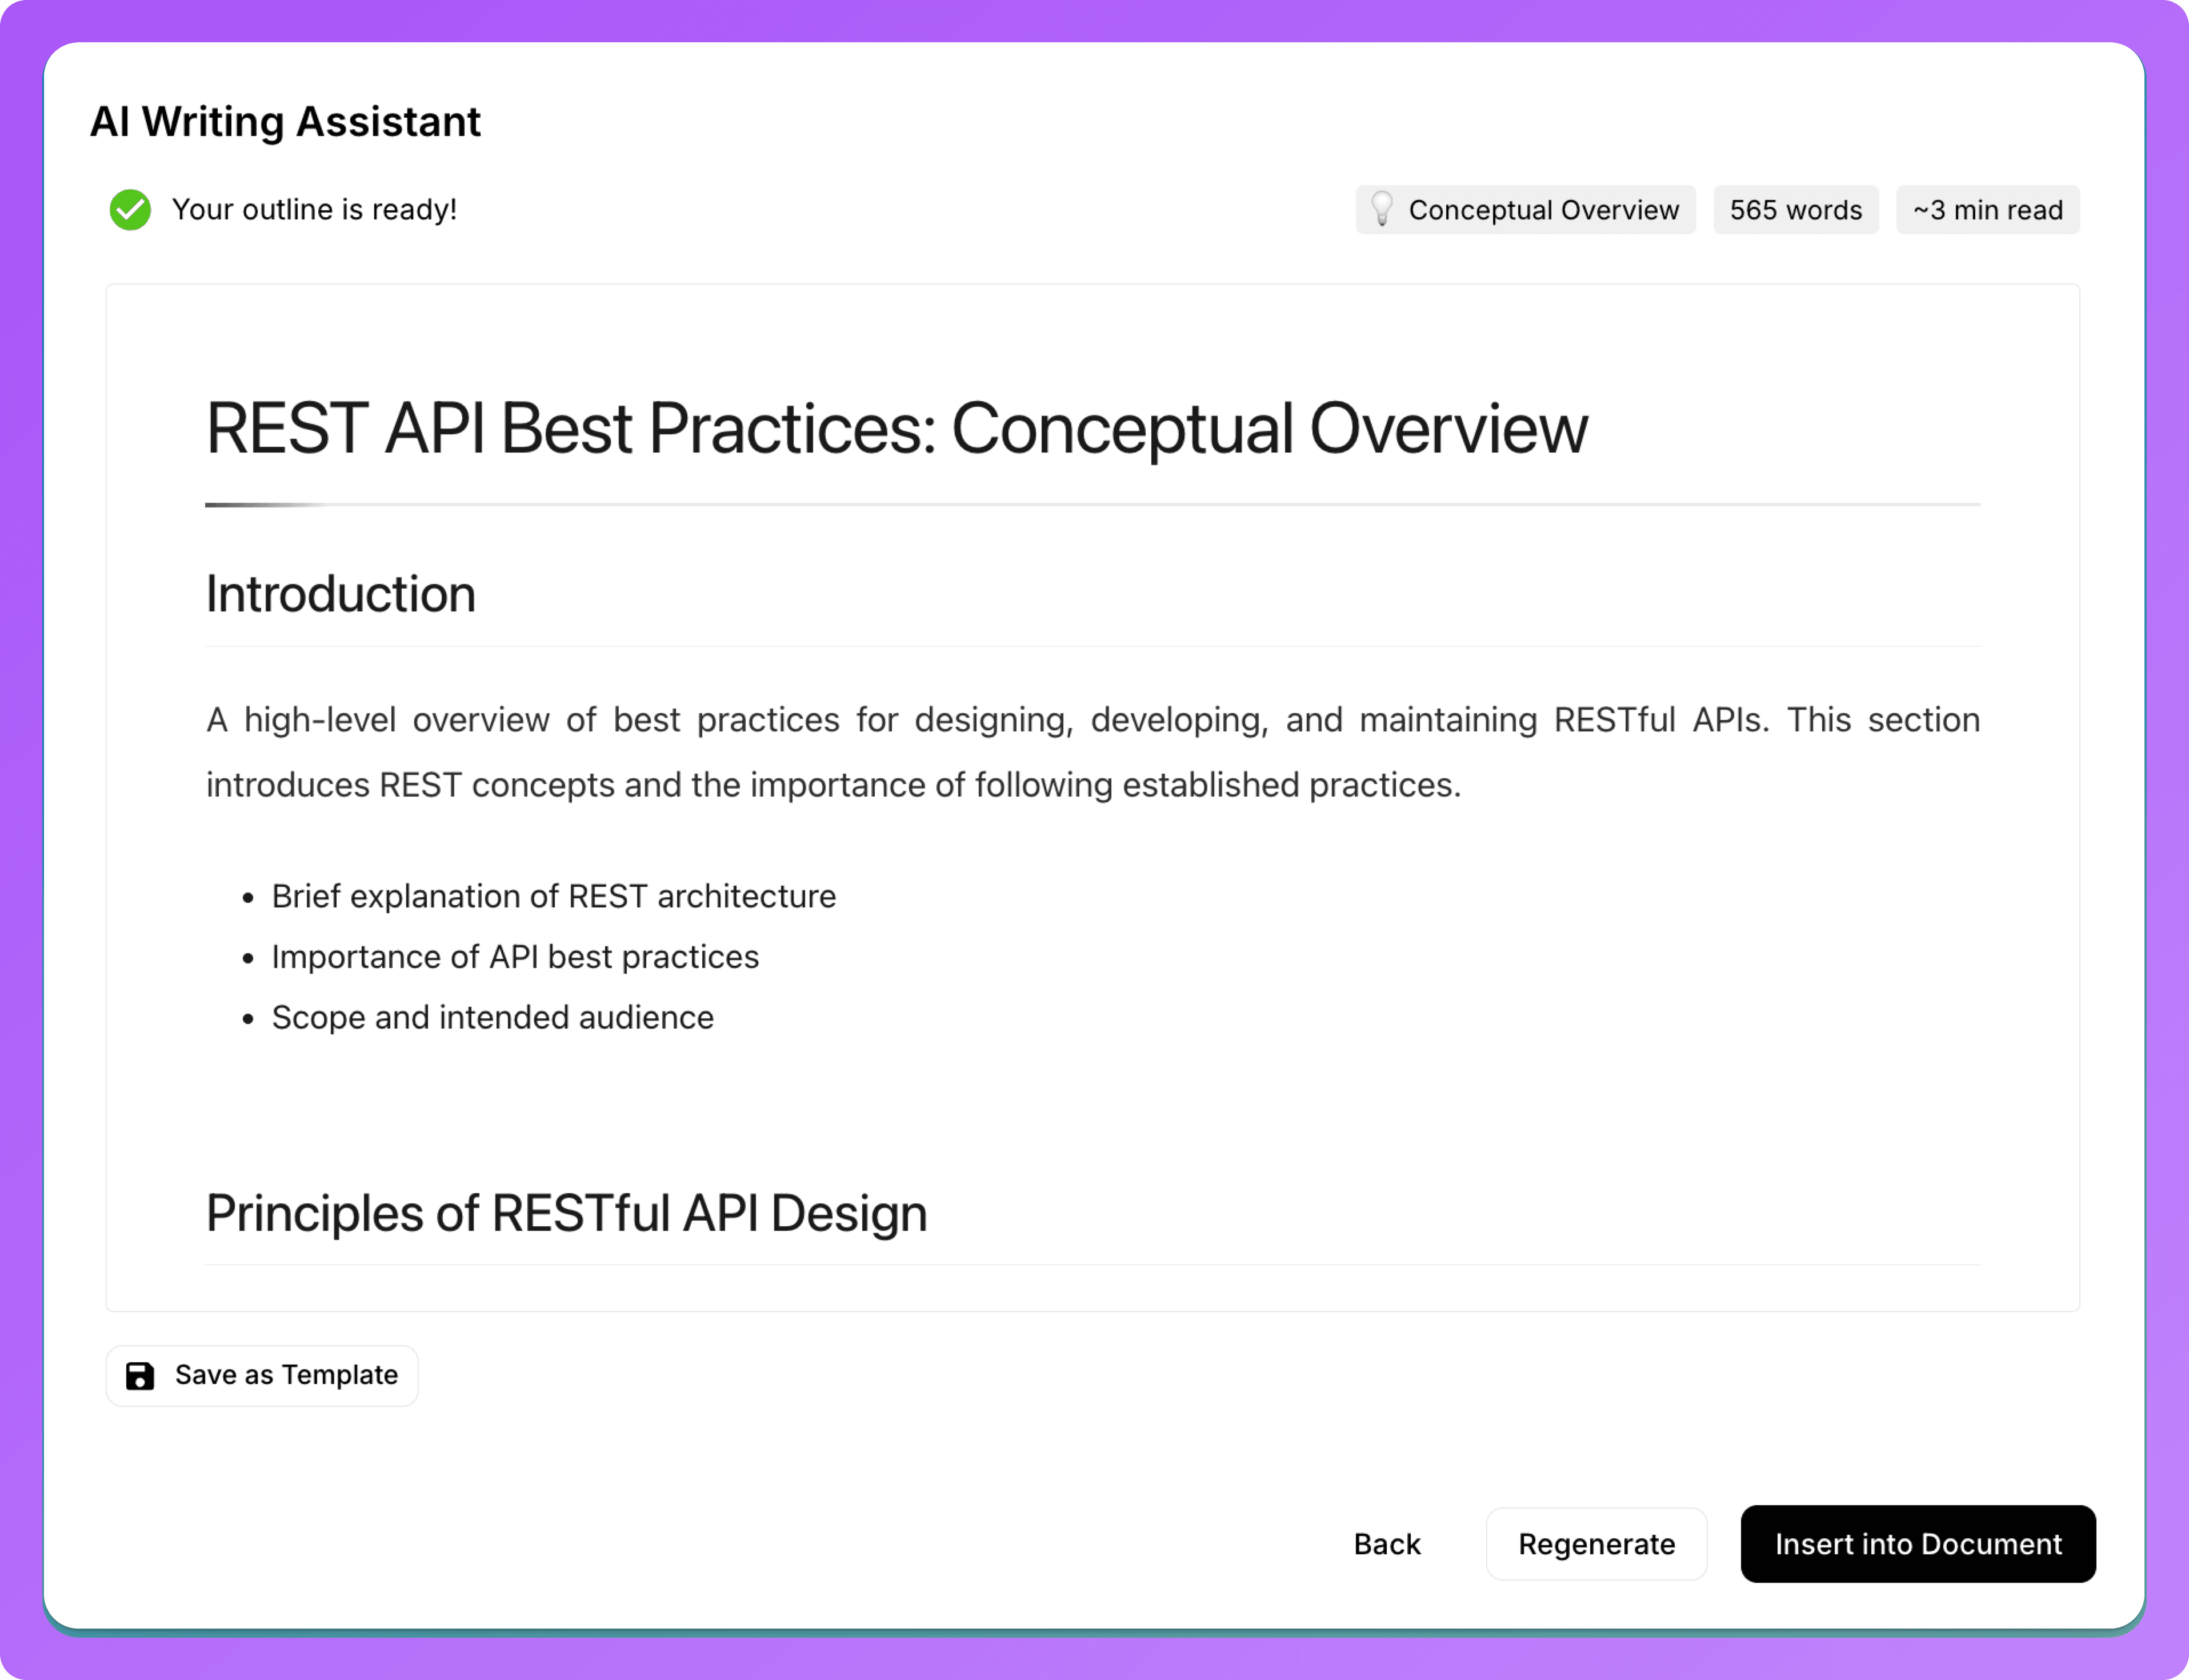Save the outline as a template
This screenshot has height=1680, width=2189.
(262, 1376)
